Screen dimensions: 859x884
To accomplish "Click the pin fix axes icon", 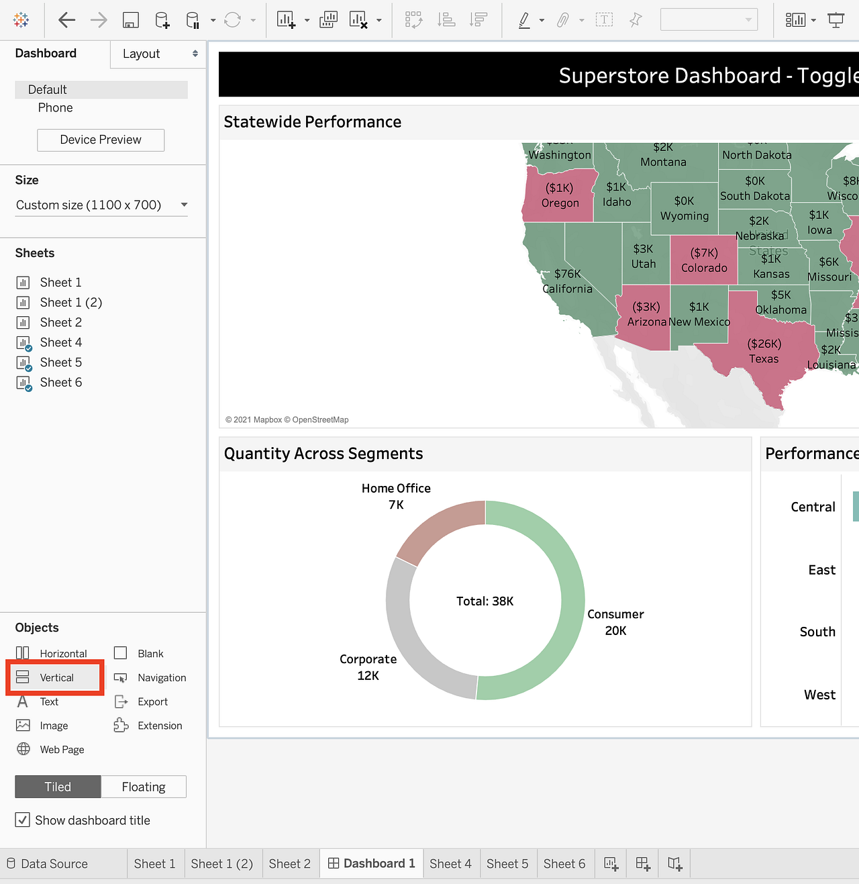I will coord(636,20).
